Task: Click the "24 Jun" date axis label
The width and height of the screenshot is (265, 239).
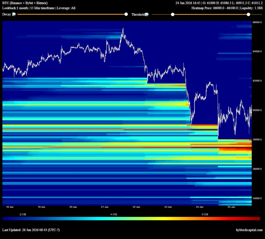Action: tap(200, 207)
